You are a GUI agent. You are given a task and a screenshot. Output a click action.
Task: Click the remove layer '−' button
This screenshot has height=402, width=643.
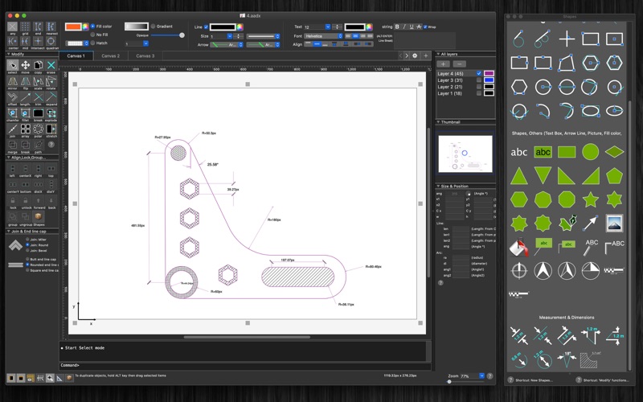[x=459, y=64]
